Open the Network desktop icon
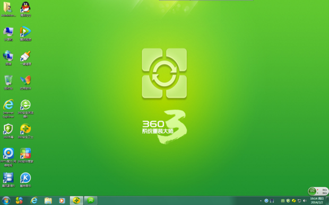Screen dimensions: 329x205 (x=8, y=58)
